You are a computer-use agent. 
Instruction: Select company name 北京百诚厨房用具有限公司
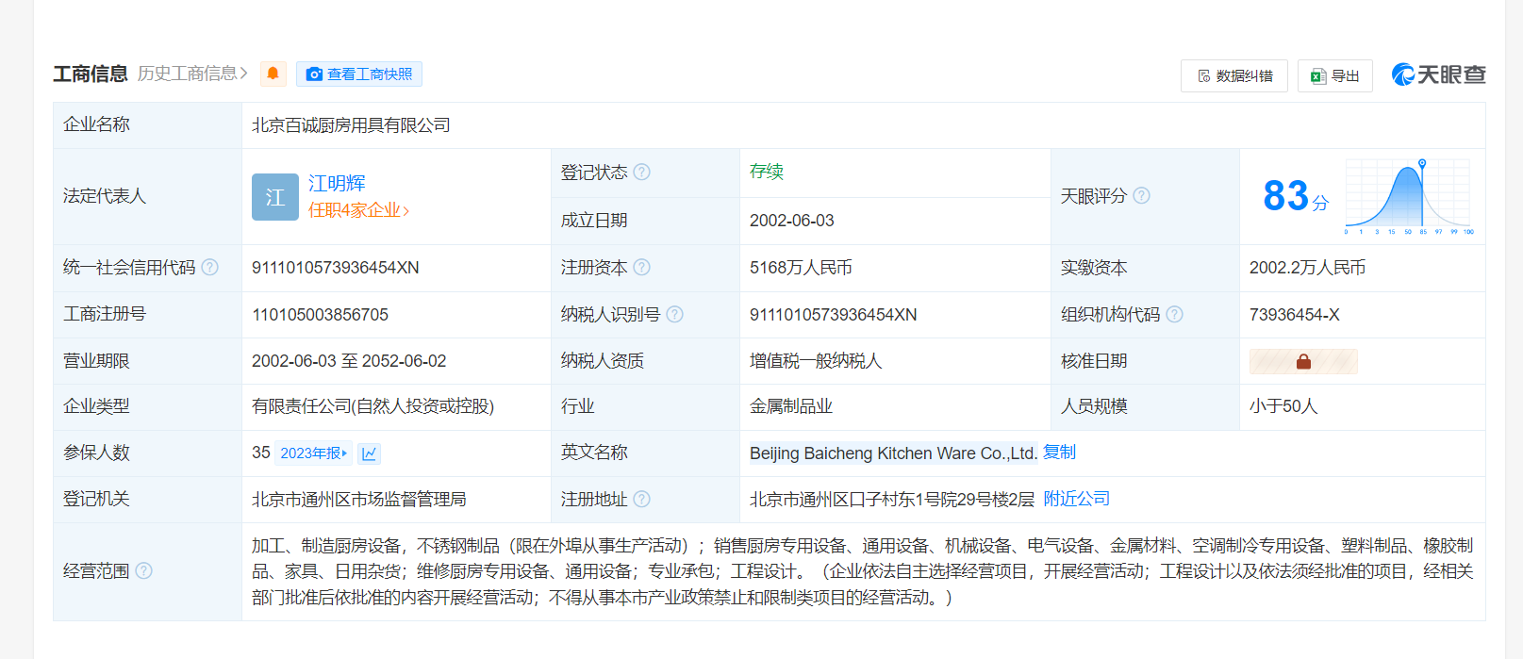[351, 125]
